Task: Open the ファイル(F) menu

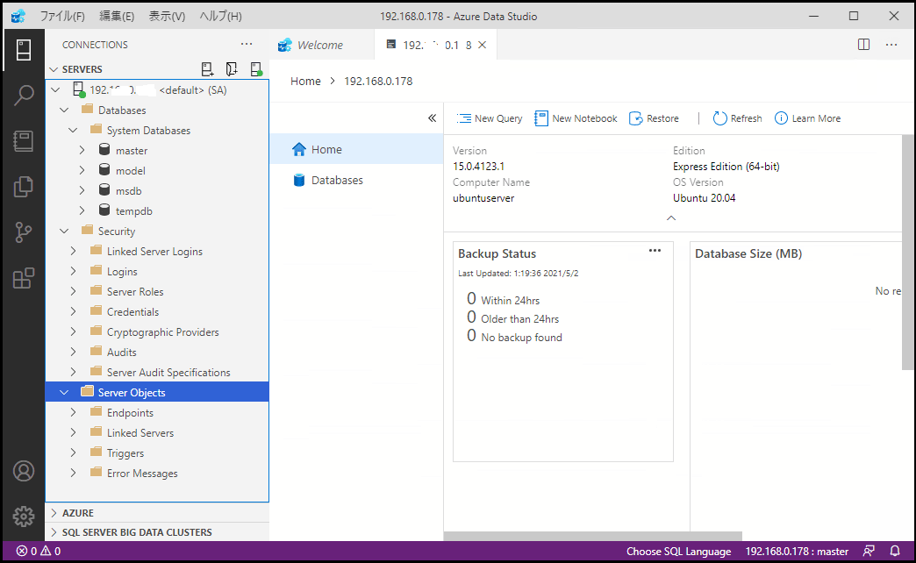Action: (x=62, y=17)
